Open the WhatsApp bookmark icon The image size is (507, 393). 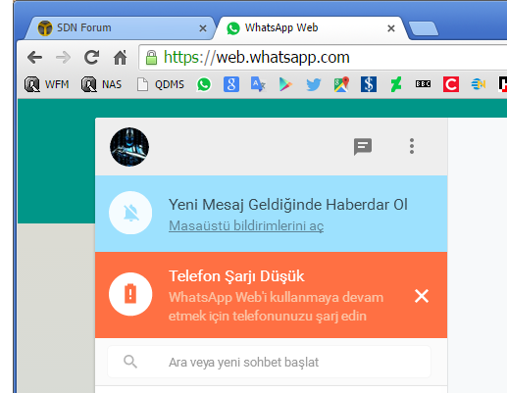(x=204, y=84)
